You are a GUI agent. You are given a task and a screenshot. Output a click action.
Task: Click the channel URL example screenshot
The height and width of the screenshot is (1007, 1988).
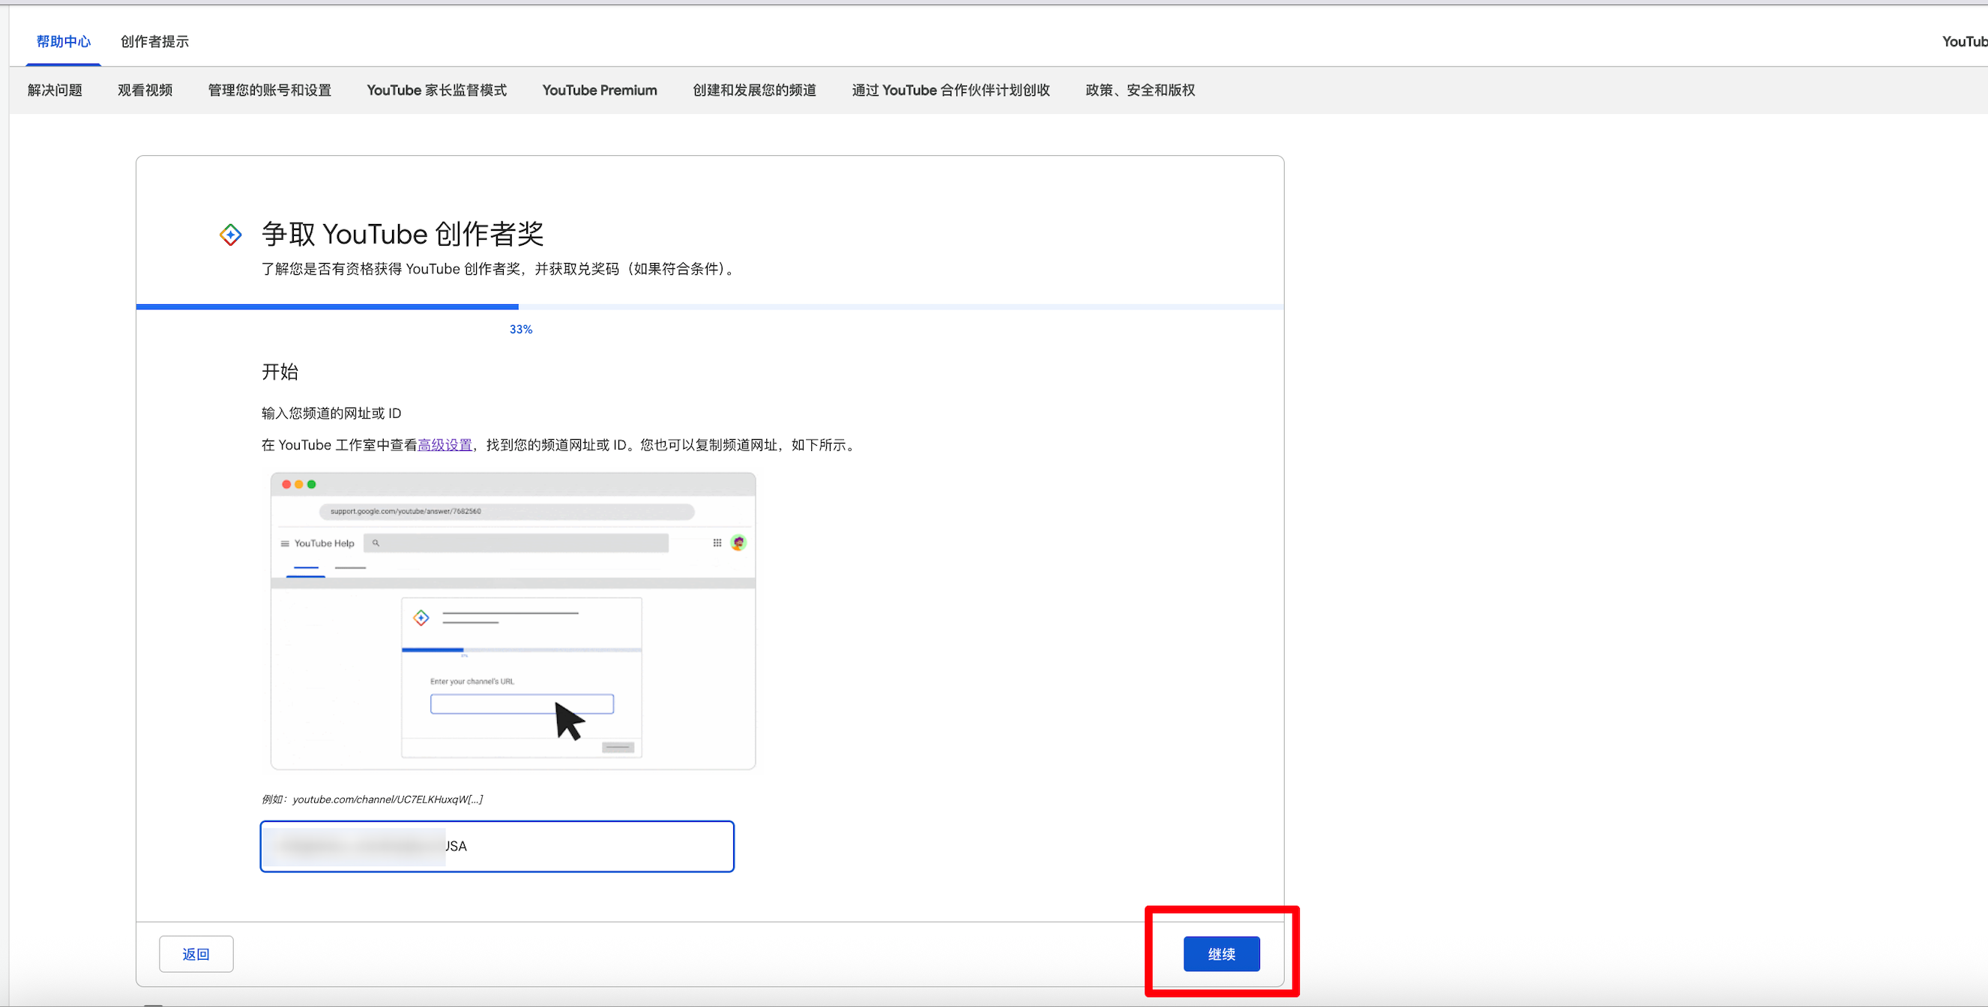(513, 621)
